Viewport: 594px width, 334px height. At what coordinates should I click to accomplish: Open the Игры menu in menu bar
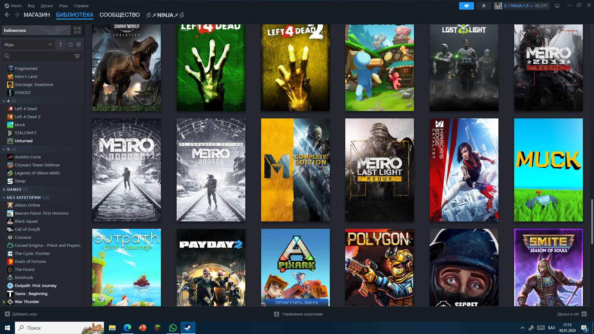pyautogui.click(x=63, y=6)
